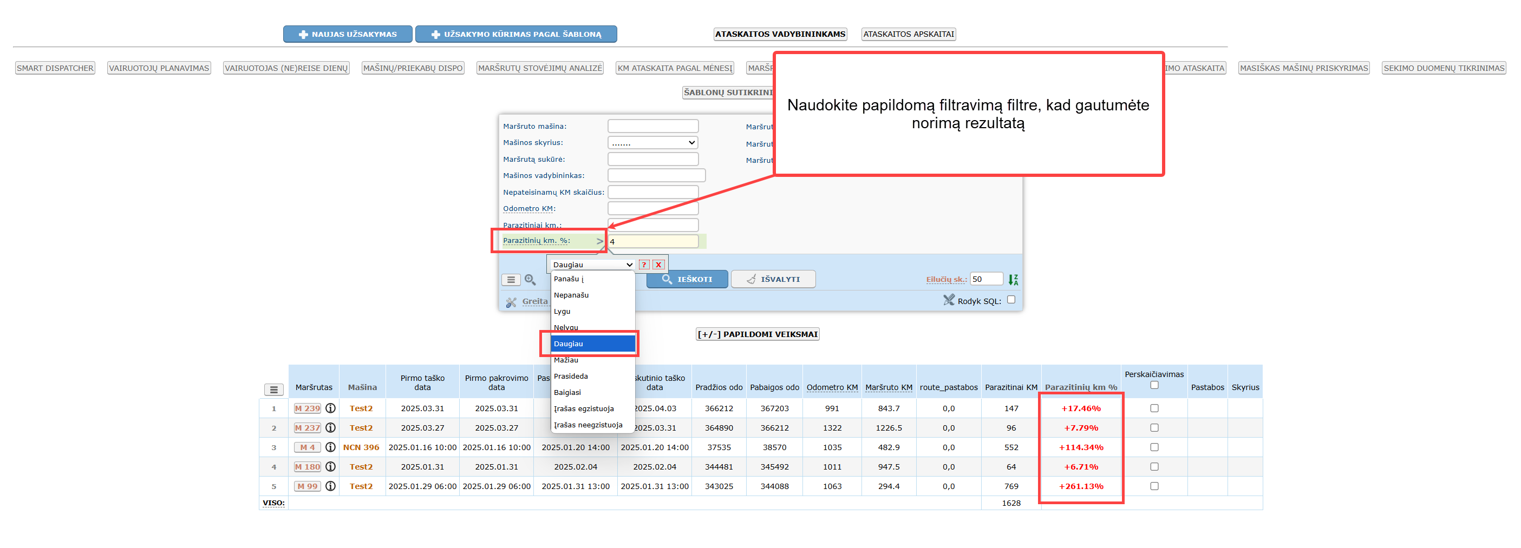Open the Mašinos skyrius dropdown
The height and width of the screenshot is (548, 1521).
coord(653,143)
